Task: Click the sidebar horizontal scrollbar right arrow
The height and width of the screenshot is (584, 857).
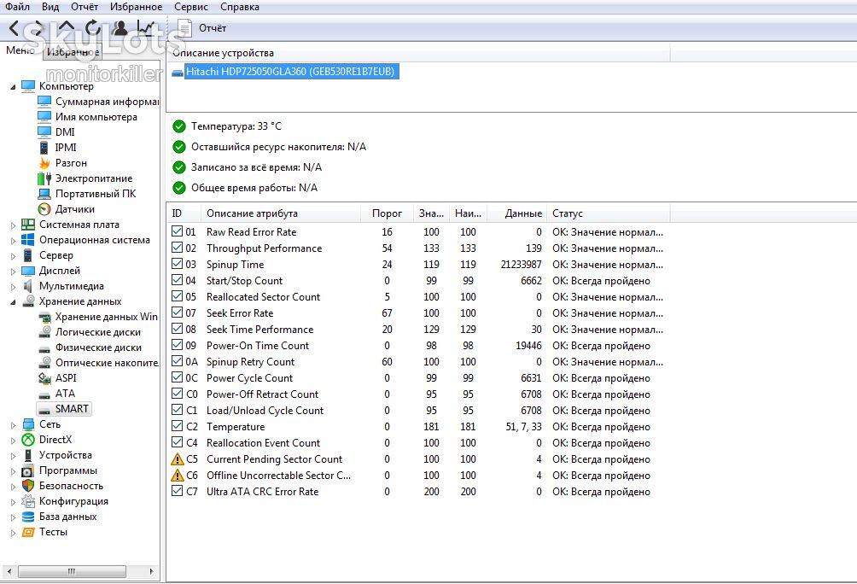Action: click(151, 571)
